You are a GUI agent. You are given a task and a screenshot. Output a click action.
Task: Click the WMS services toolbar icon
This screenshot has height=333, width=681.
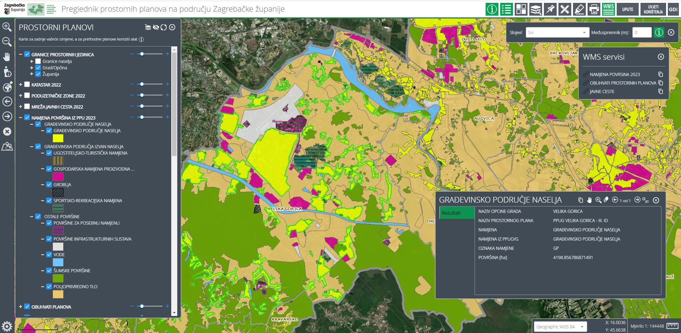(x=609, y=9)
